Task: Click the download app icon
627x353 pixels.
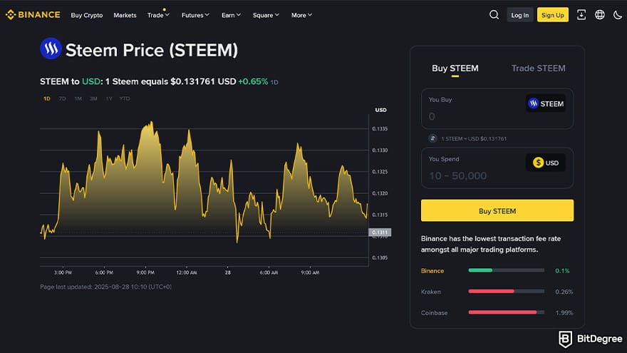Action: 581,15
